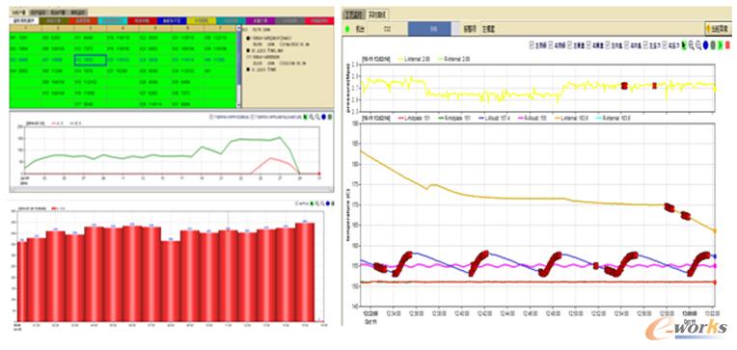This screenshot has width=737, height=350.
Task: Select the blue-outlined cell in green table
Action: [91, 60]
